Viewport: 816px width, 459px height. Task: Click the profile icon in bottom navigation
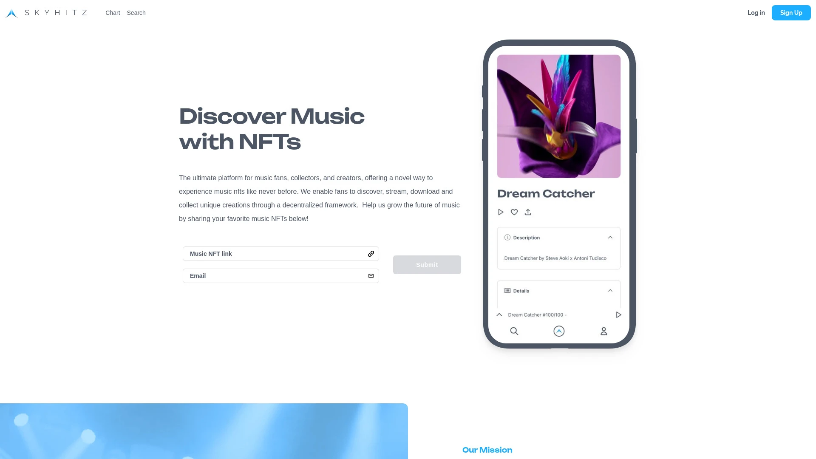pyautogui.click(x=603, y=331)
